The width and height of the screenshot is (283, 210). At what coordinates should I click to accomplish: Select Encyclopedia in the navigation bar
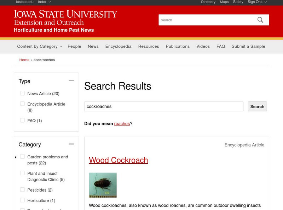click(118, 46)
